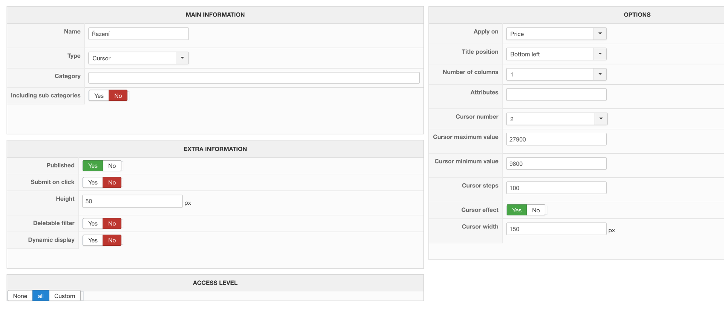Expand the Number of columns dropdown

point(556,75)
